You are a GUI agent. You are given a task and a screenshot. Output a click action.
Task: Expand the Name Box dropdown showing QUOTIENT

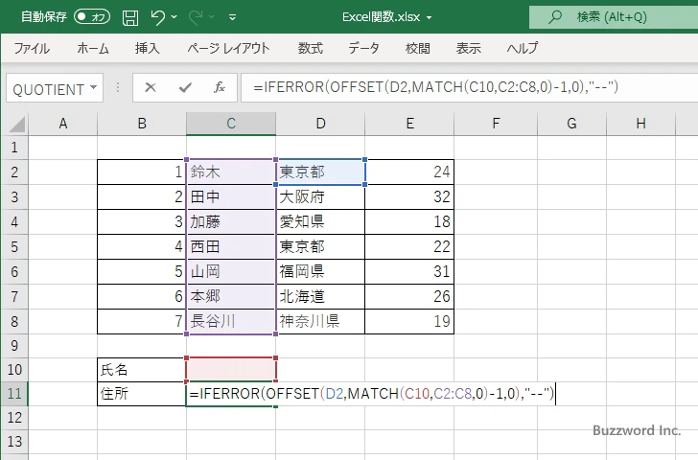pos(94,87)
